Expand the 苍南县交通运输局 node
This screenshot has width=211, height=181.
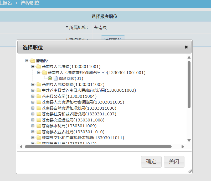[x=33, y=120]
